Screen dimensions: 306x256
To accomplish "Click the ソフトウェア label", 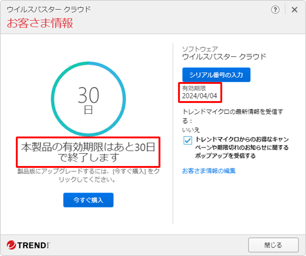I will [200, 49].
